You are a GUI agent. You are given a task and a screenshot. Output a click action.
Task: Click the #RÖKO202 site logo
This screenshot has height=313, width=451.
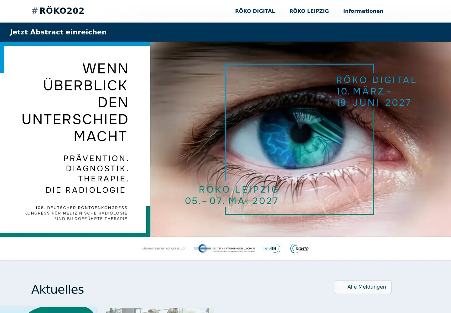click(x=58, y=11)
